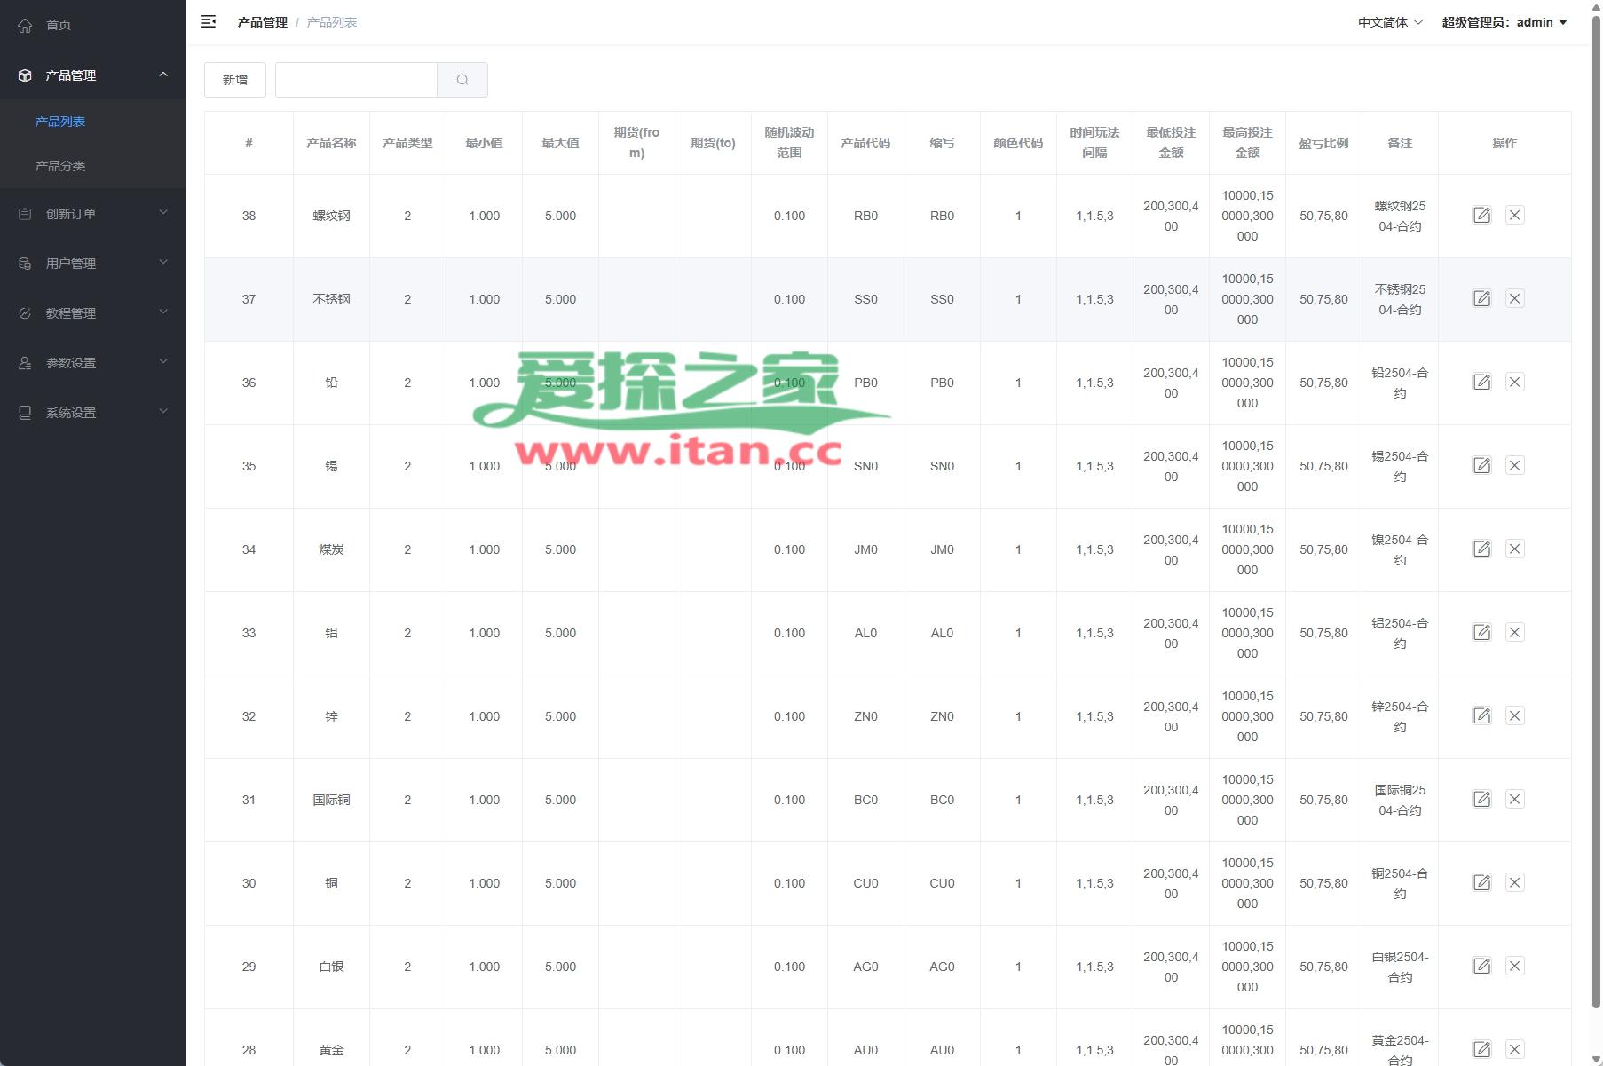Viewport: 1603px width, 1066px height.
Task: Remove the 铝 product using delete icon
Action: pyautogui.click(x=1514, y=633)
